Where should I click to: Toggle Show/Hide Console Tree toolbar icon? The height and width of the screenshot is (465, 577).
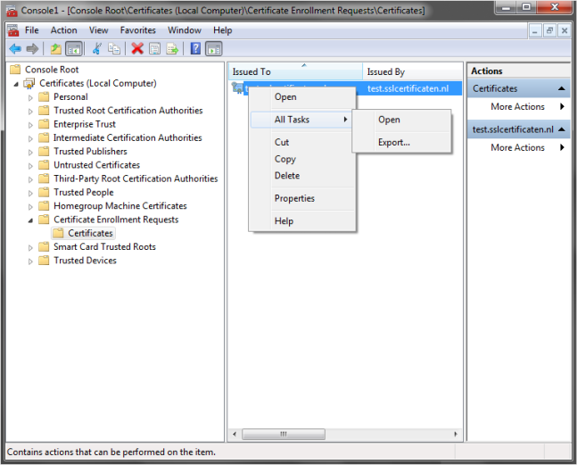tap(74, 48)
